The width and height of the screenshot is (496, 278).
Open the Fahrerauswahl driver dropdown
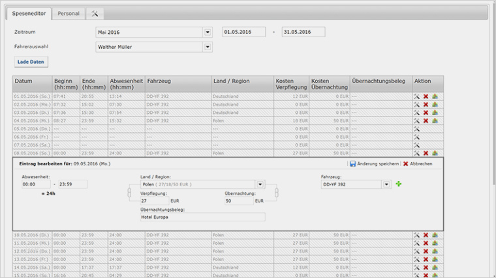(208, 48)
